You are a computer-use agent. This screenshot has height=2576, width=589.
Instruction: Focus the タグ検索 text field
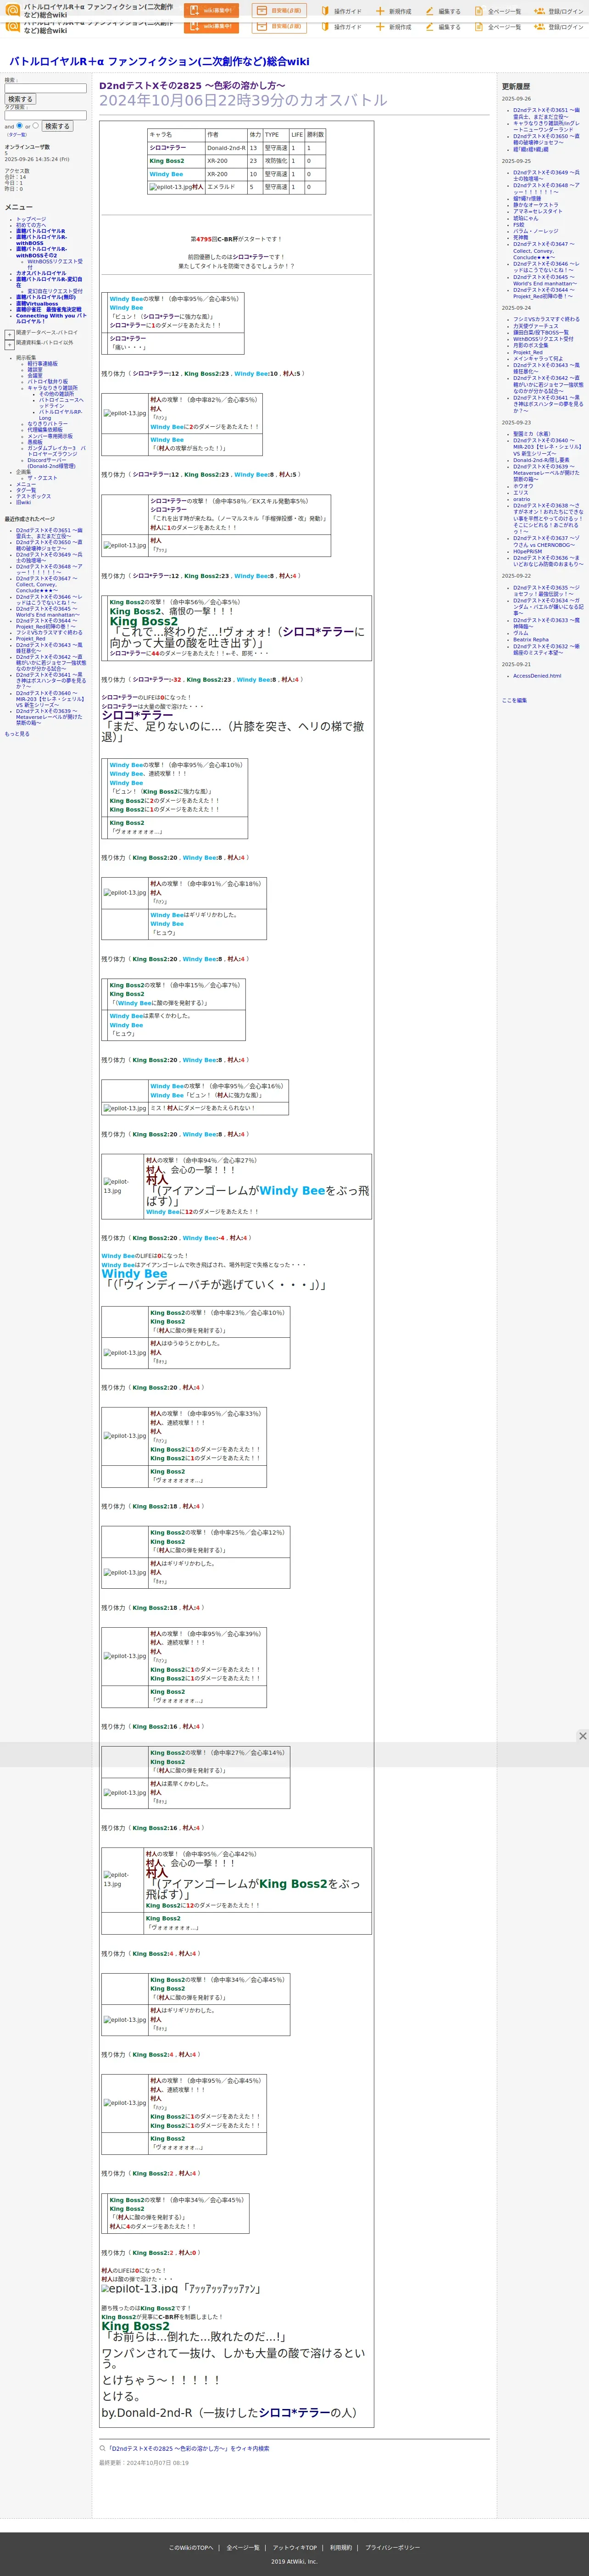(x=45, y=115)
